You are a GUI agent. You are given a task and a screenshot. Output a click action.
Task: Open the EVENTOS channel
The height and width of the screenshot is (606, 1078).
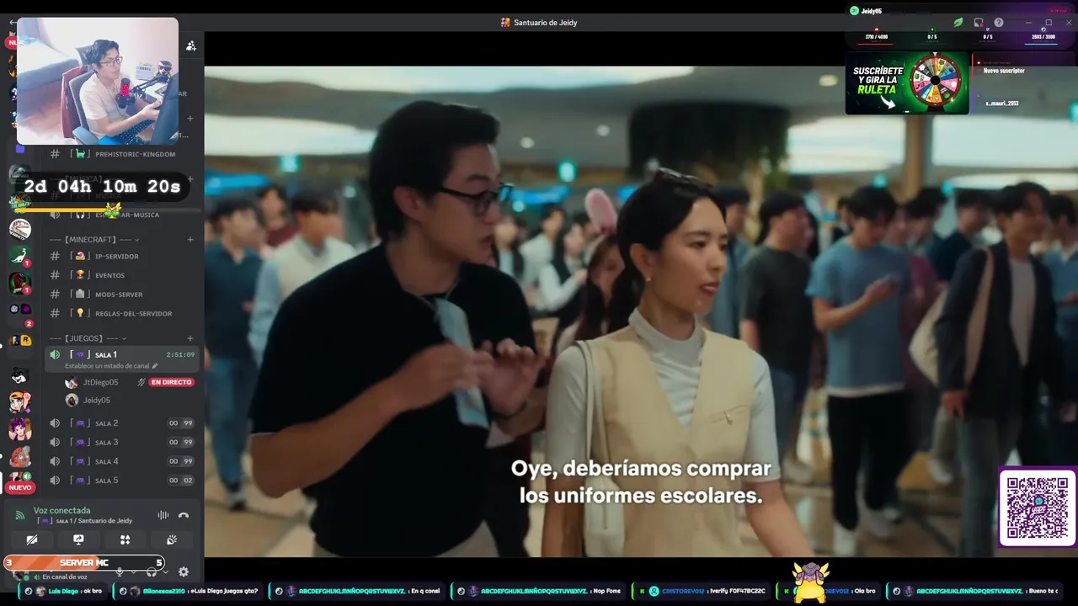click(x=122, y=275)
